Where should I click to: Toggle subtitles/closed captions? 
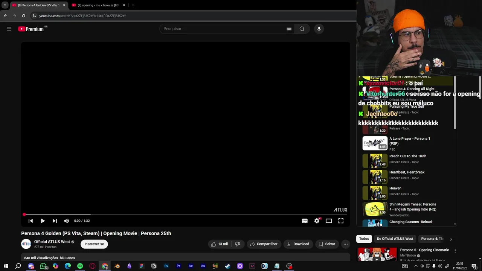pos(305,221)
